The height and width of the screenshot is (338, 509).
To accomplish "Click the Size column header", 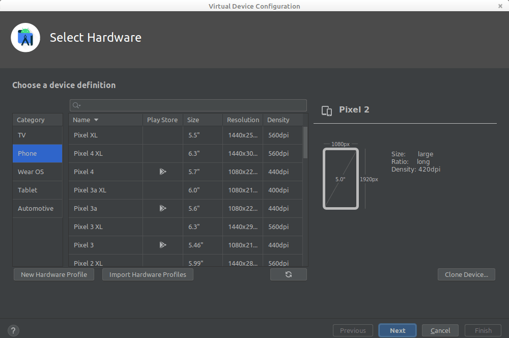I will coord(203,120).
